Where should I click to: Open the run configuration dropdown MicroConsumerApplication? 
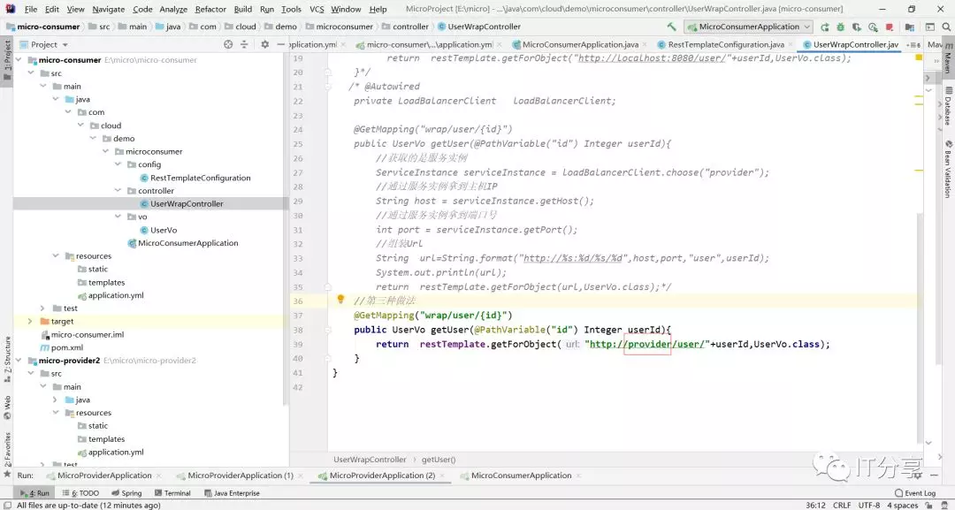pos(748,27)
